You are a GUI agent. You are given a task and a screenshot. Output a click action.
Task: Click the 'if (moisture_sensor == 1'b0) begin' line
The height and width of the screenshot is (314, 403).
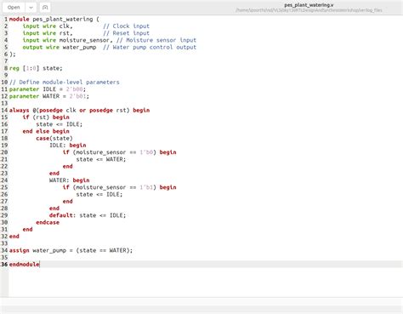point(119,152)
